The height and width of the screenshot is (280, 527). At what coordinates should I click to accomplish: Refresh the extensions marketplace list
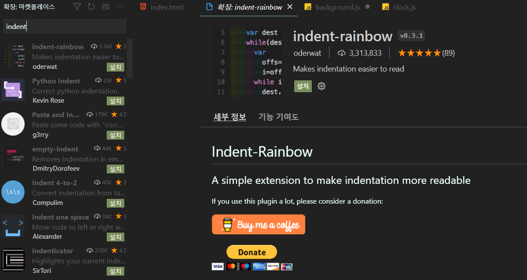coord(91,7)
